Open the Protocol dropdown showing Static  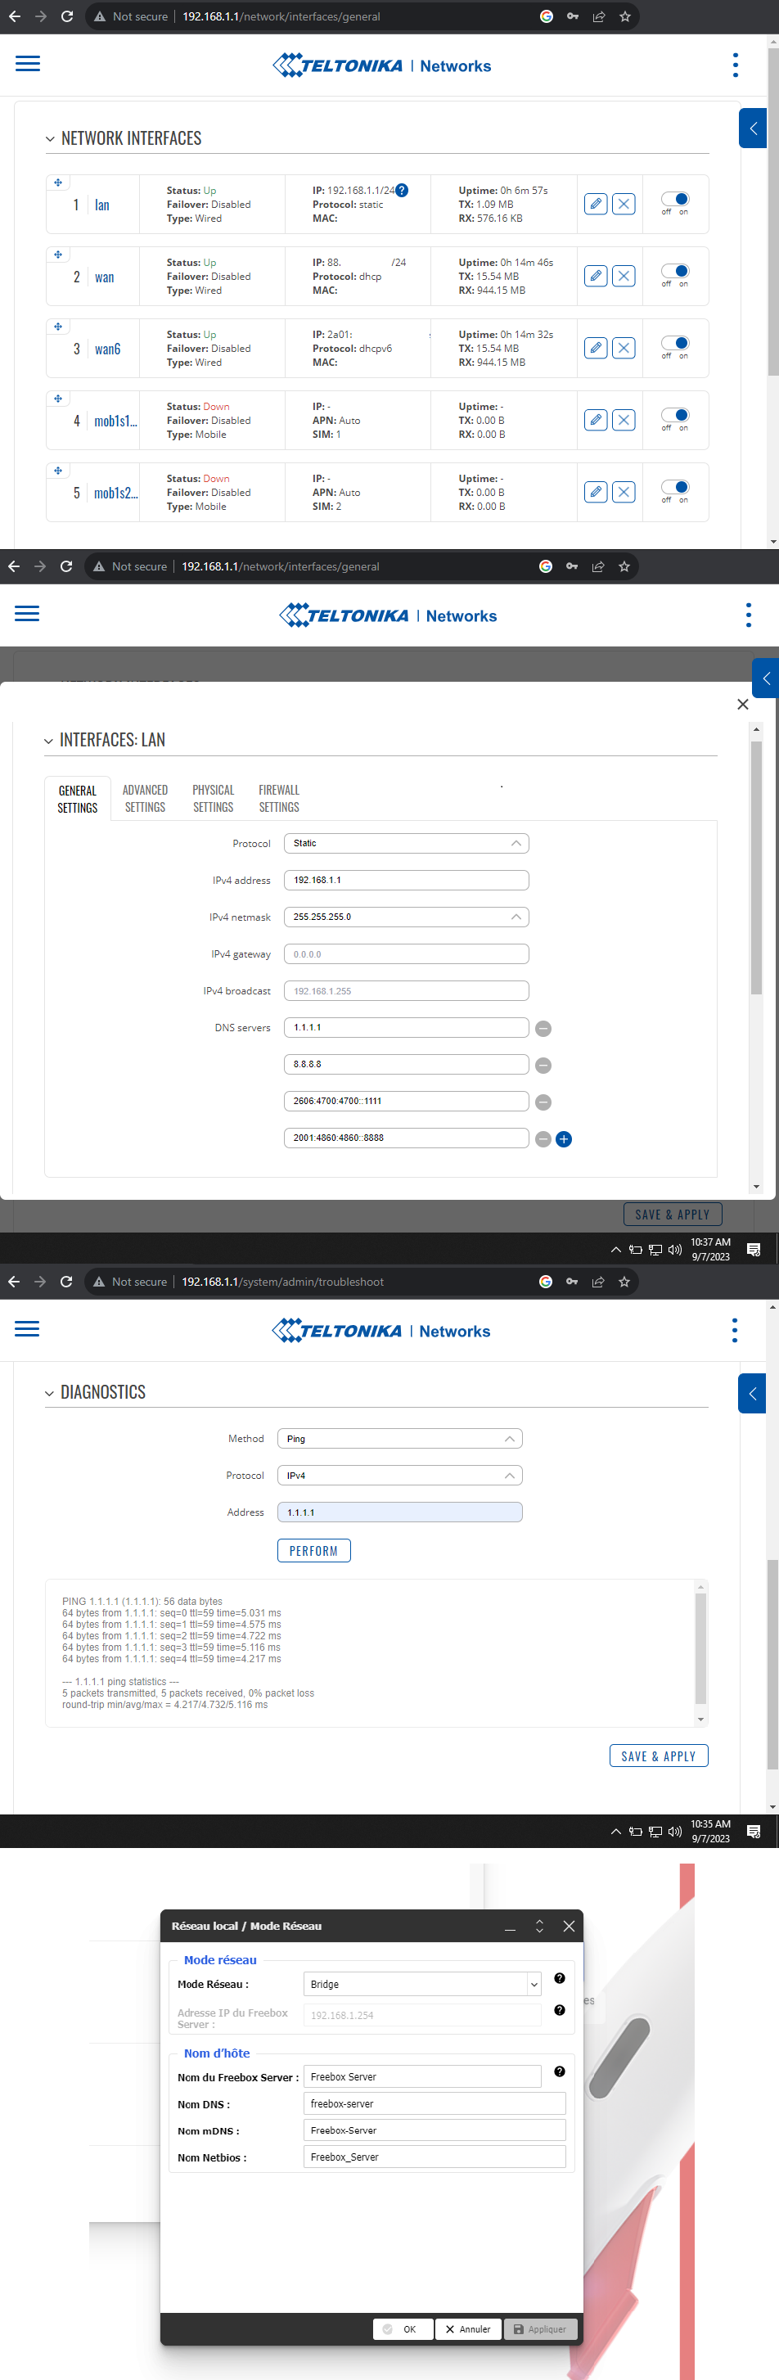[407, 844]
